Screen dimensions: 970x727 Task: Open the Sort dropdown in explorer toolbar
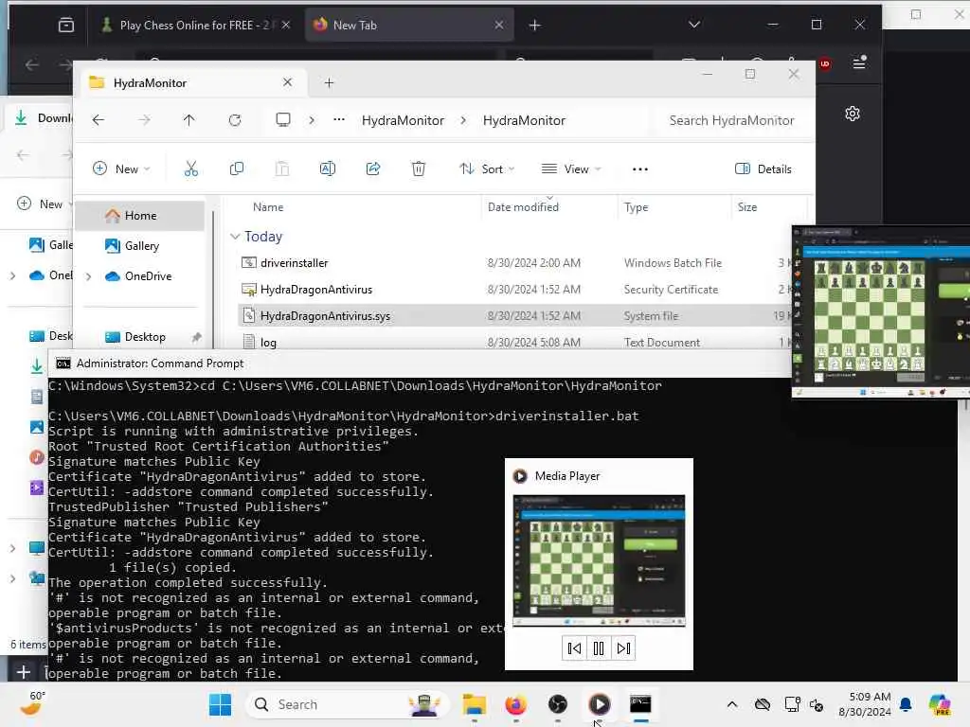click(x=487, y=168)
